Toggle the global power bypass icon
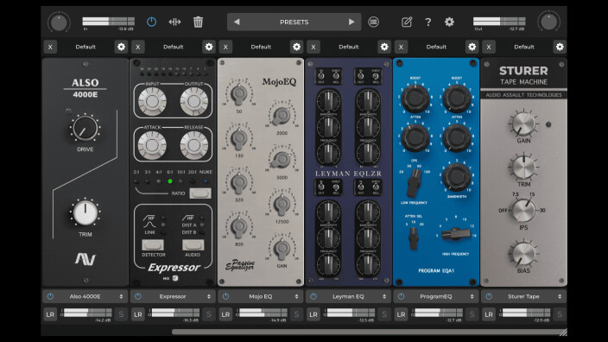The width and height of the screenshot is (608, 342). [151, 22]
